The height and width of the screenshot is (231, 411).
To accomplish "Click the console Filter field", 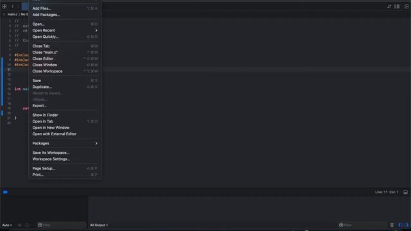I will pos(362,225).
